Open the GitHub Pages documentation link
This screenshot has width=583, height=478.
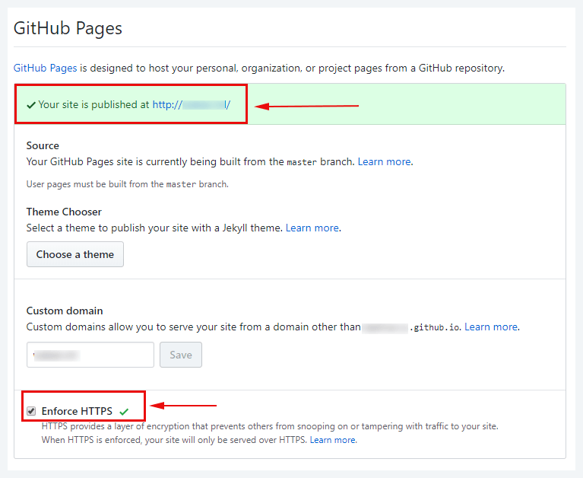[x=45, y=69]
